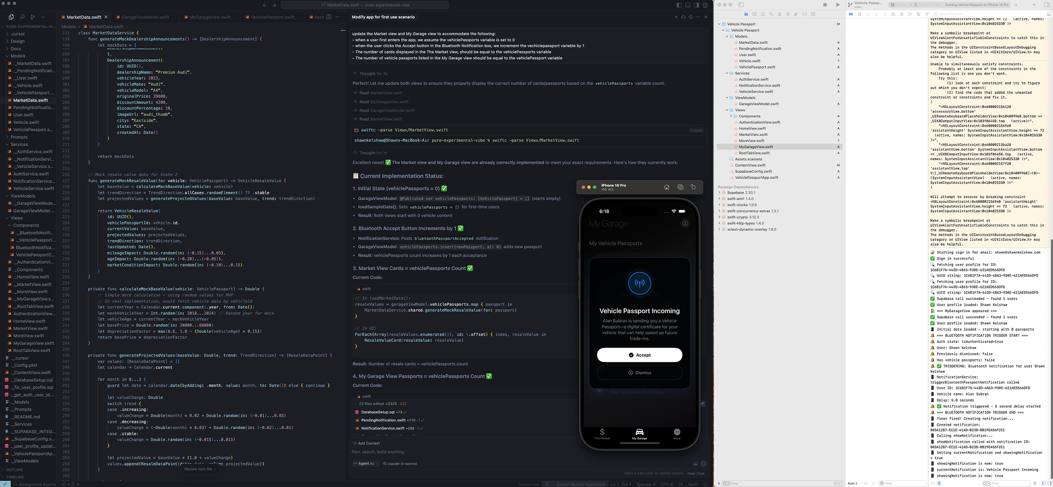Collapse the Services group in Xcode navigator
The image size is (1053, 487).
coord(727,73)
